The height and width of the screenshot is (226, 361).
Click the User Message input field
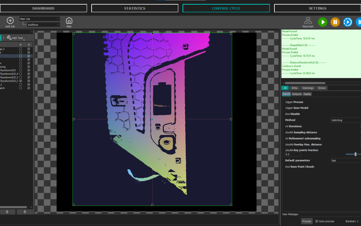click(x=330, y=214)
